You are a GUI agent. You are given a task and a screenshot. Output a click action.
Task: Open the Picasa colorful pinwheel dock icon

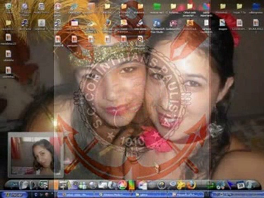click(122, 185)
